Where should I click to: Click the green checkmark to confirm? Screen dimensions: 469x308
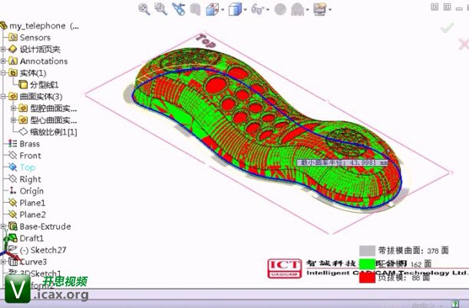tap(448, 28)
